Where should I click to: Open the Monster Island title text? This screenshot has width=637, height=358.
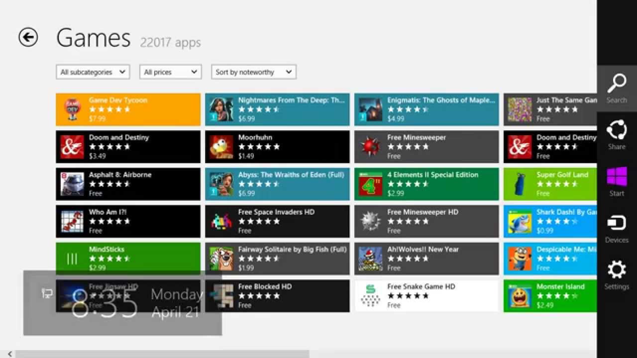(560, 286)
